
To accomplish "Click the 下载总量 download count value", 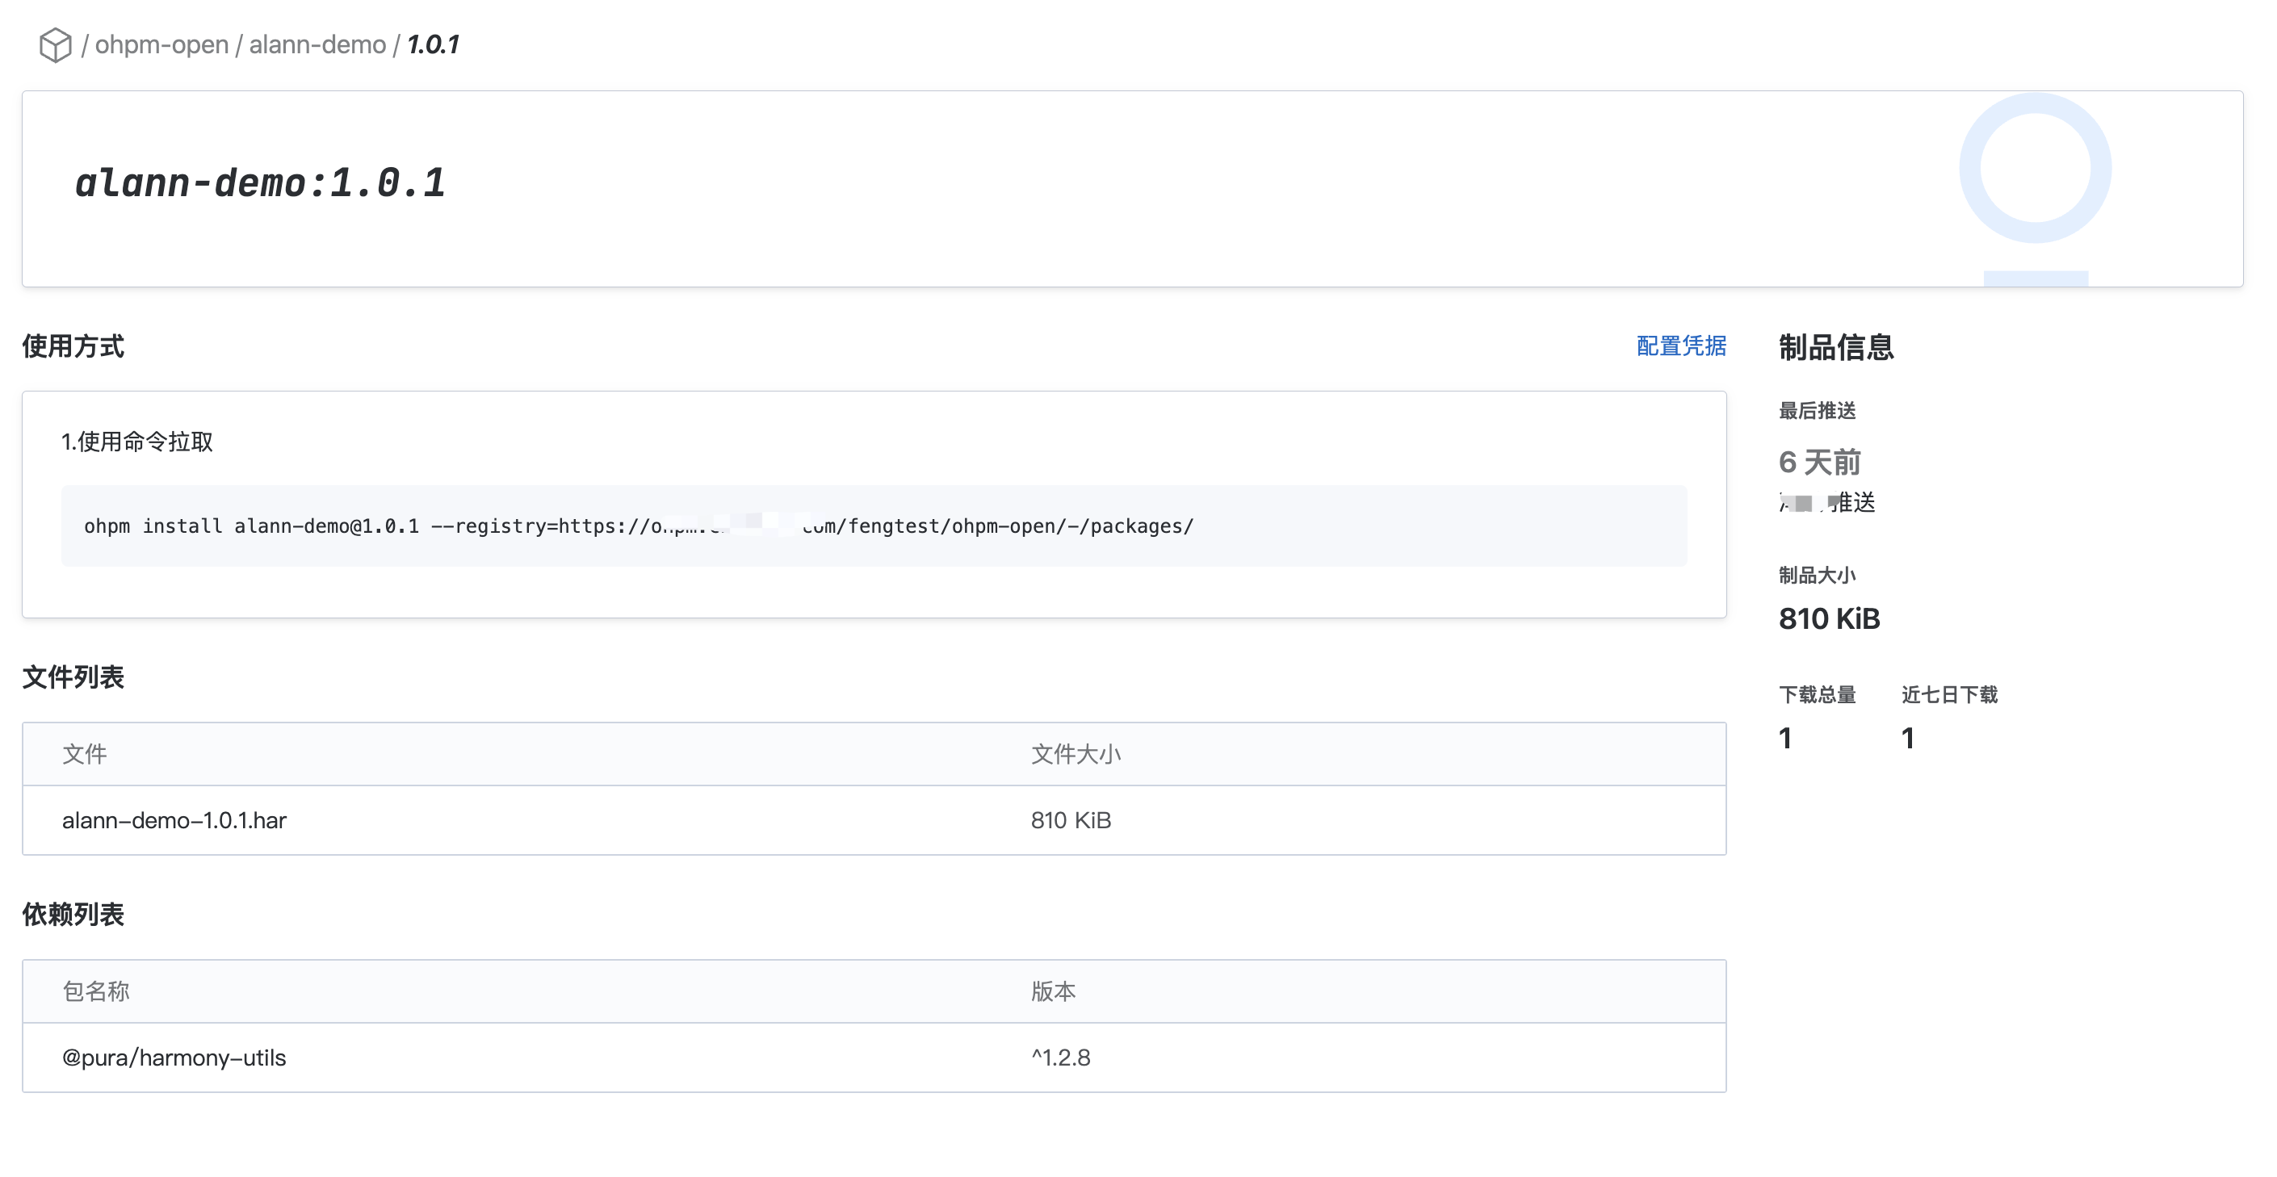I will [1785, 738].
